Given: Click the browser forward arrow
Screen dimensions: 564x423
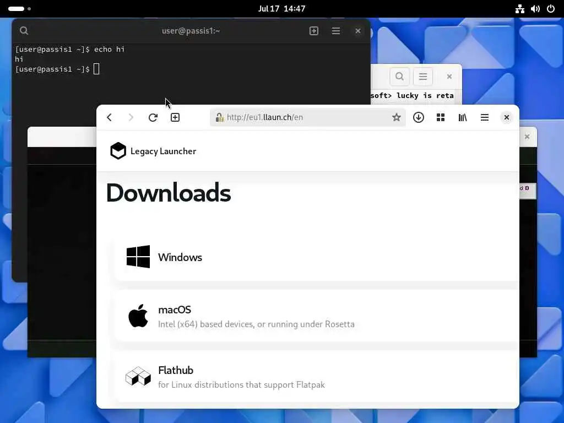Looking at the screenshot, I should pos(131,117).
